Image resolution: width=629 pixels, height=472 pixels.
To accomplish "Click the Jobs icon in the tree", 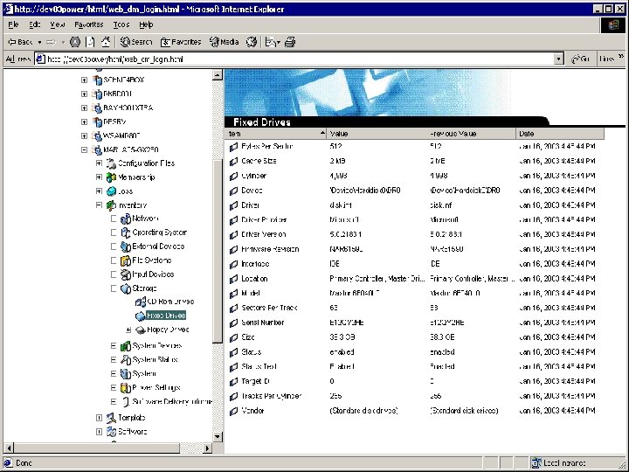I will coord(111,191).
